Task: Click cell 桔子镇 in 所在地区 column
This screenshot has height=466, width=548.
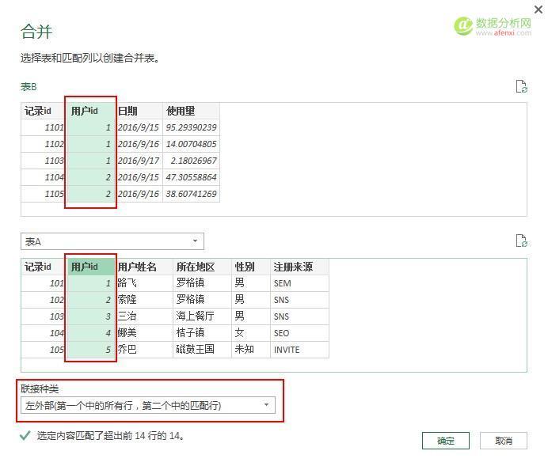Action: (x=203, y=333)
